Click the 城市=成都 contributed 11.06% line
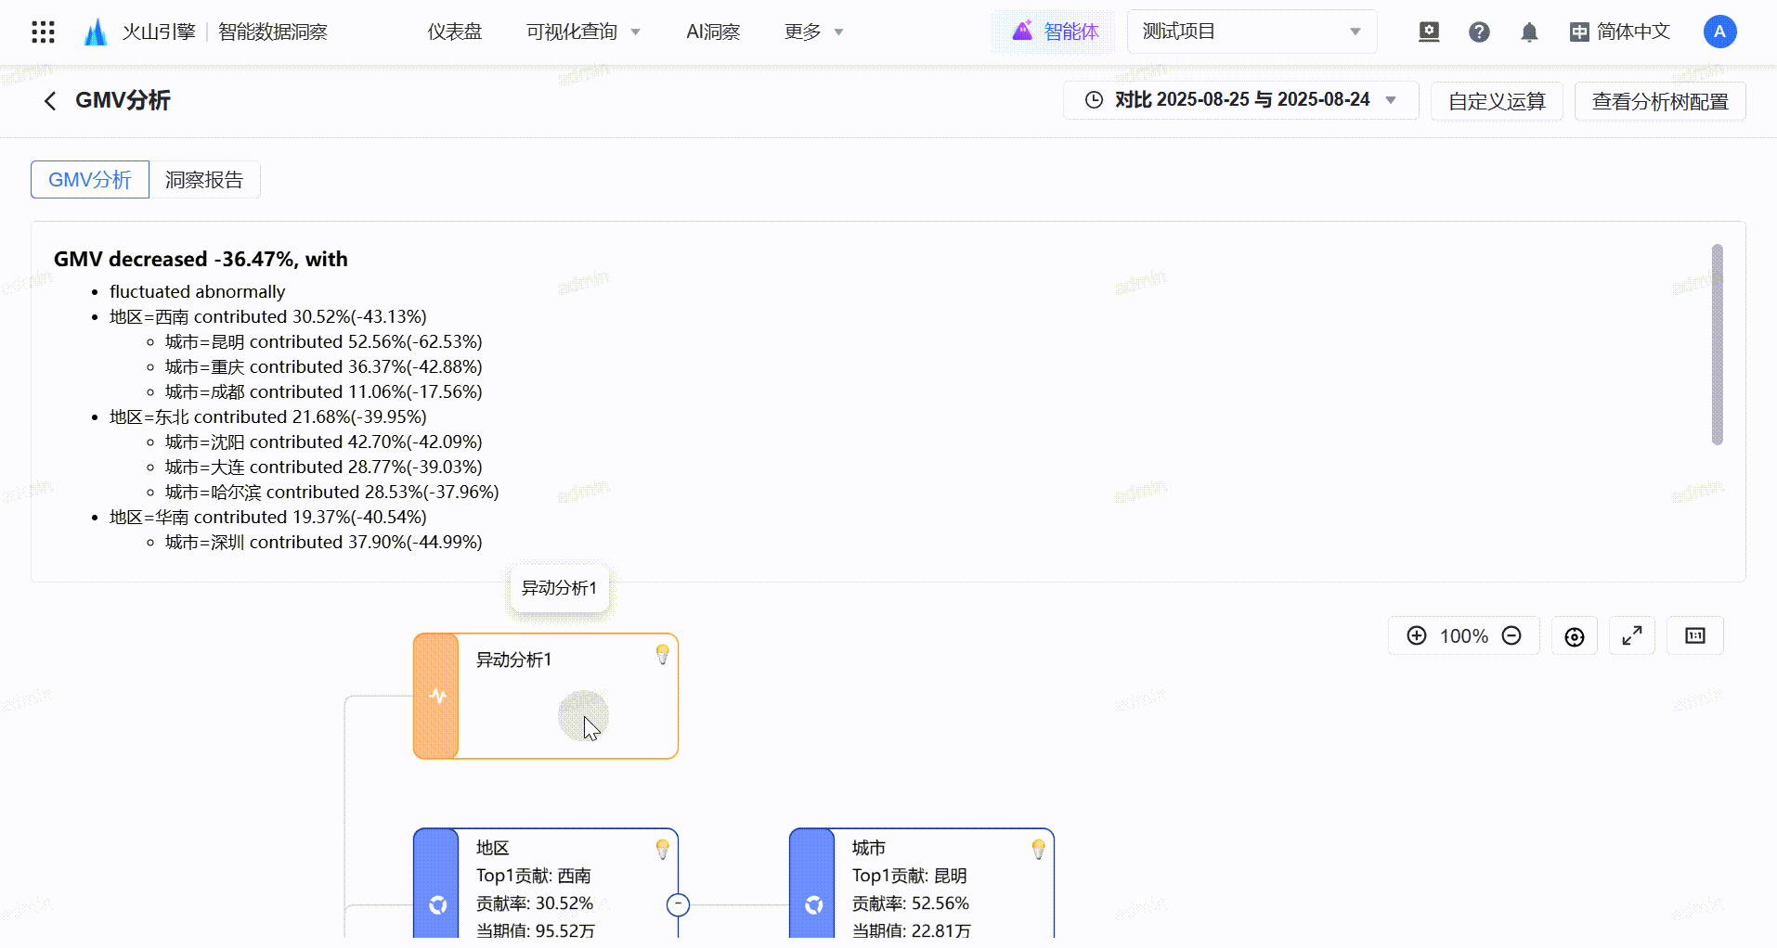The height and width of the screenshot is (948, 1777). 324,392
